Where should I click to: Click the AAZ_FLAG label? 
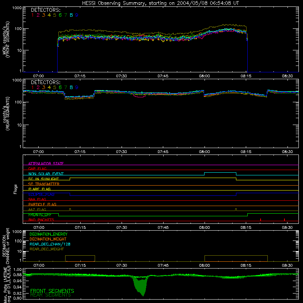[37, 209]
